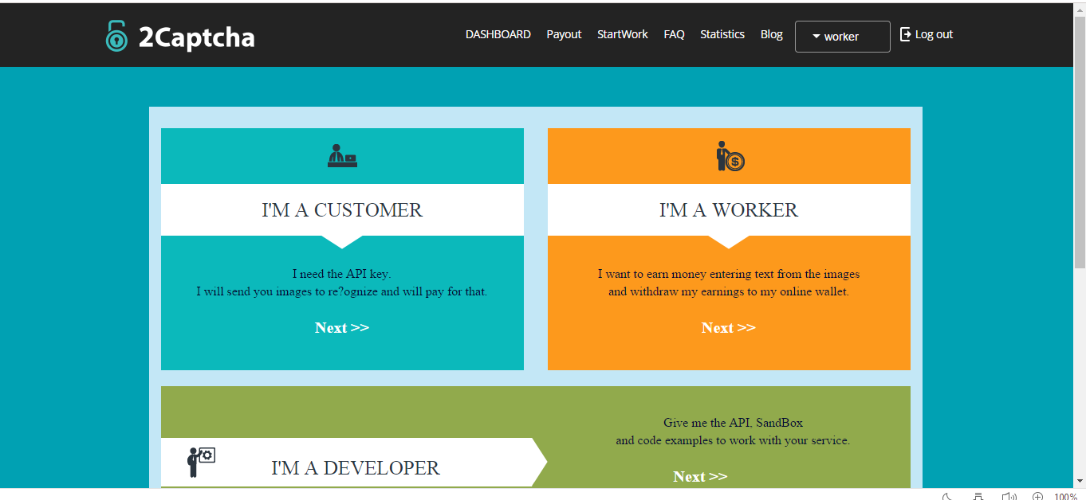Click the 2Captcha padlock logo icon
The image size is (1086, 500).
(116, 37)
